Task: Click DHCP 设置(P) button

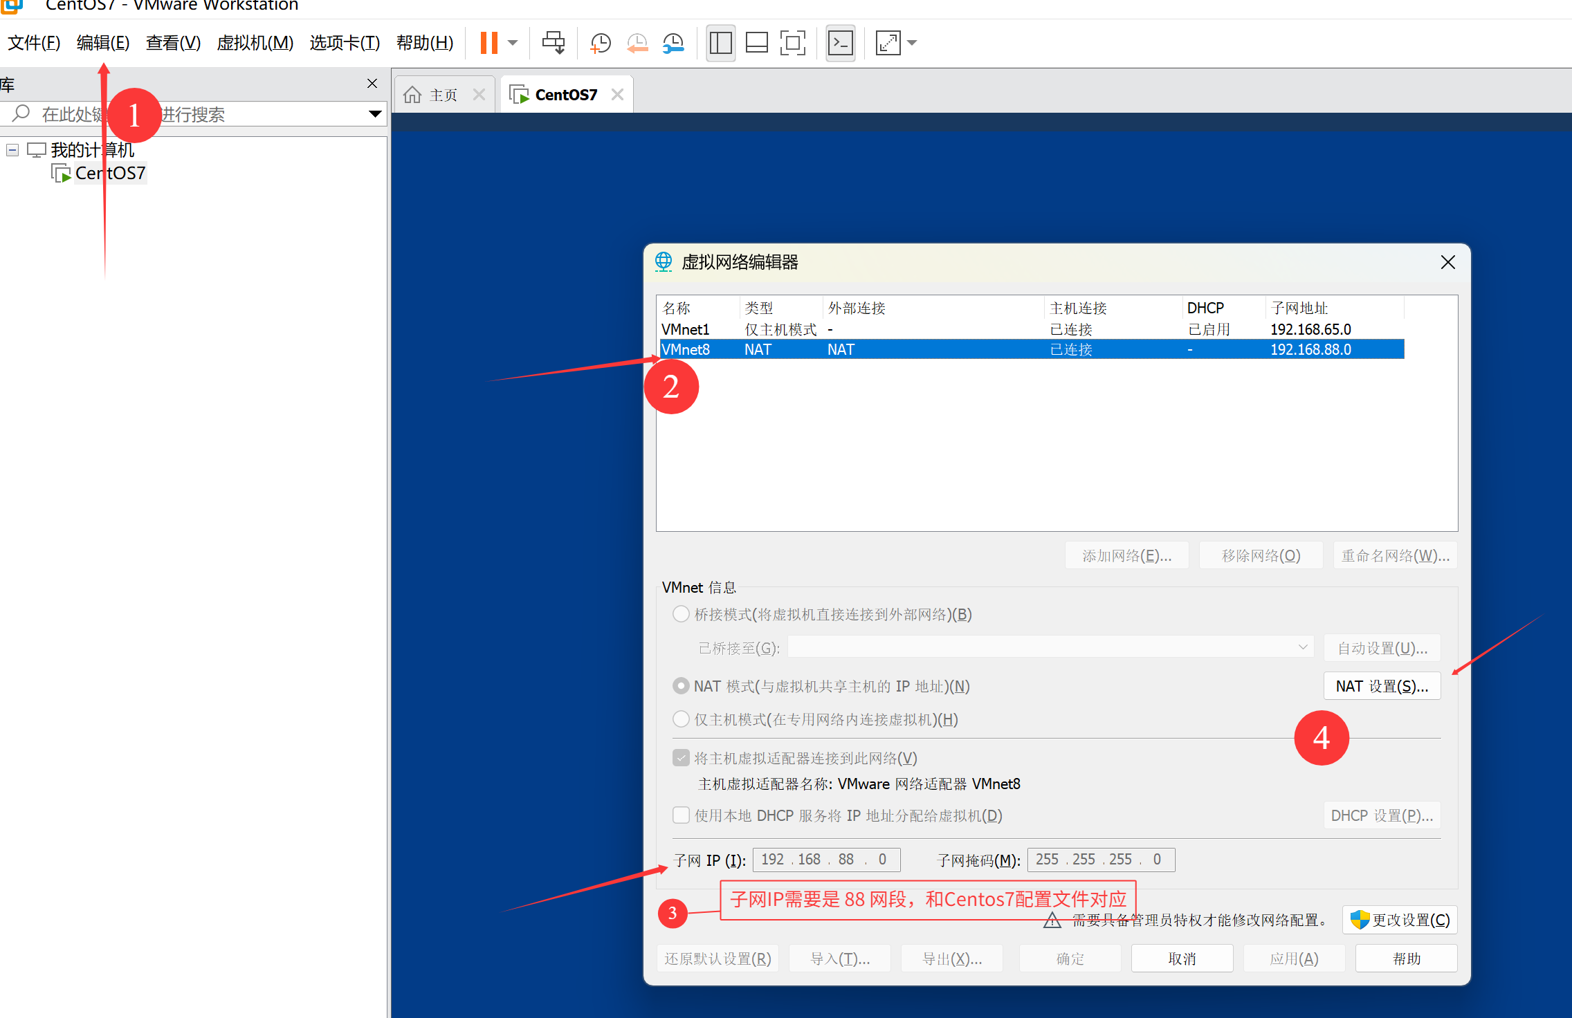Action: coord(1382,815)
